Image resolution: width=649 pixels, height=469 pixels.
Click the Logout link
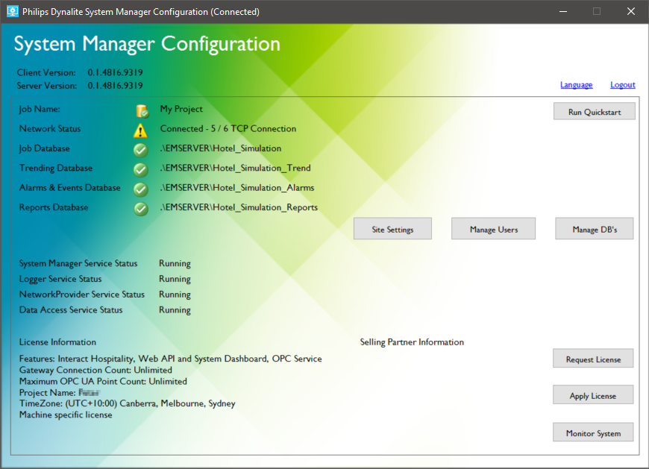(x=622, y=84)
